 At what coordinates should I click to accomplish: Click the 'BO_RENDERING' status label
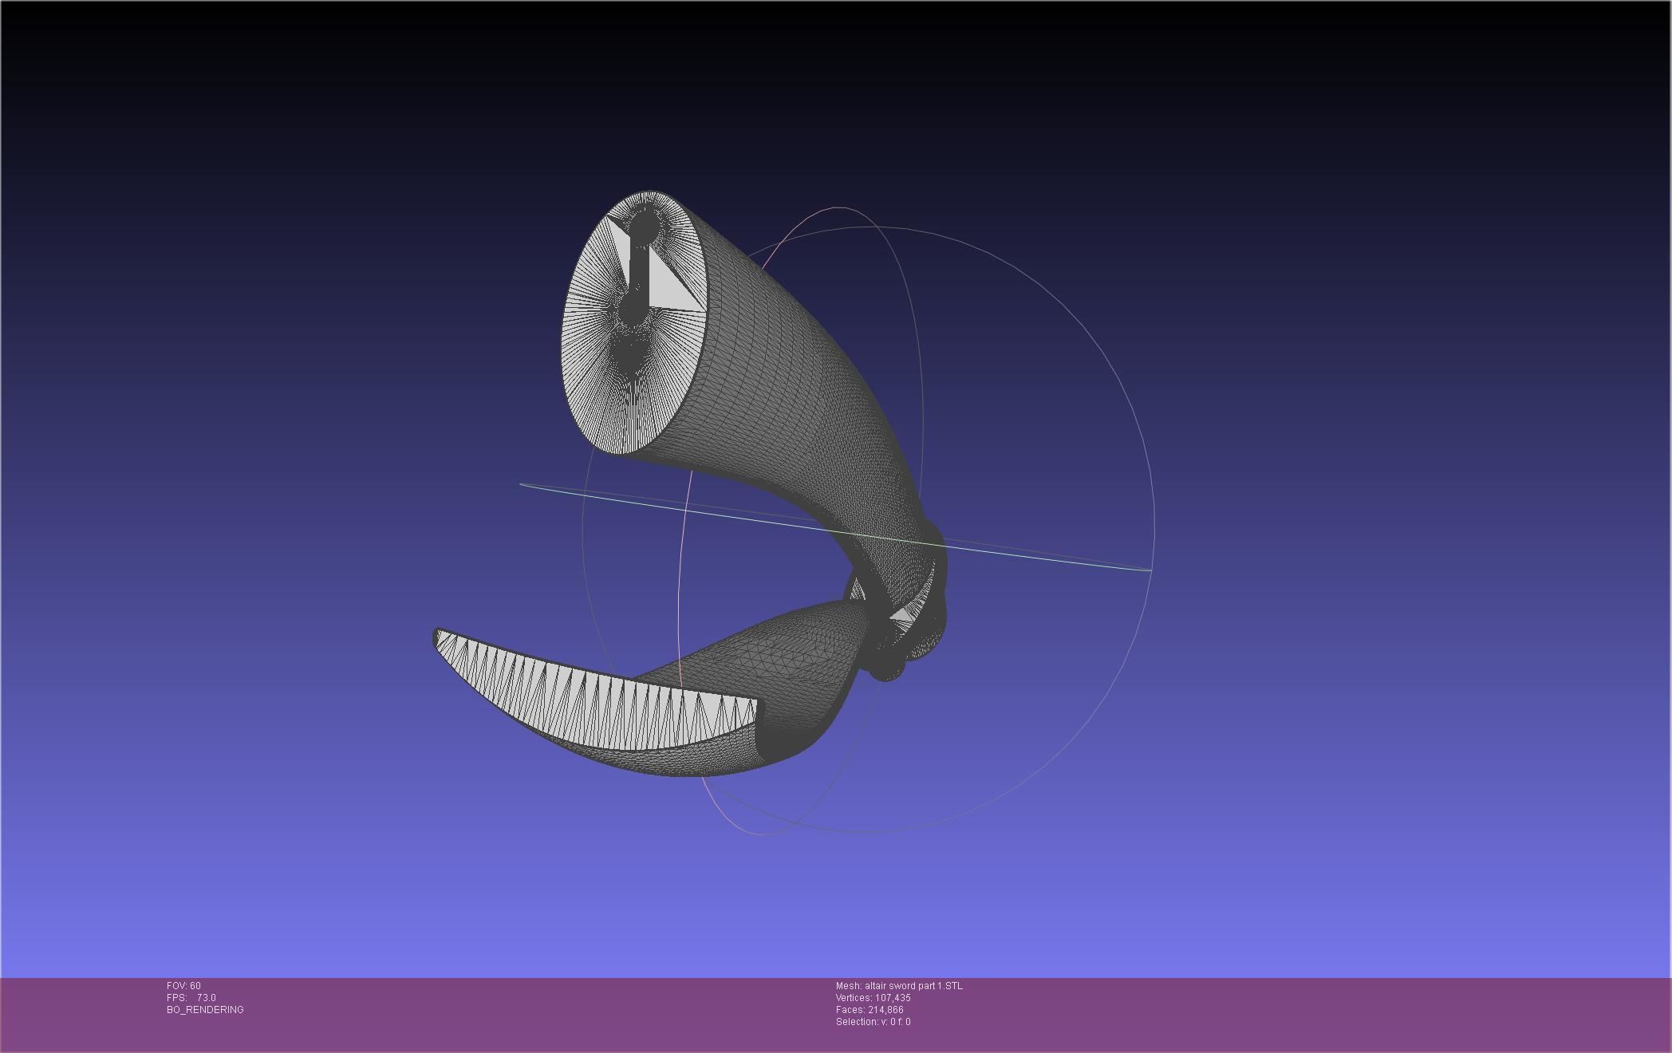tap(205, 1010)
